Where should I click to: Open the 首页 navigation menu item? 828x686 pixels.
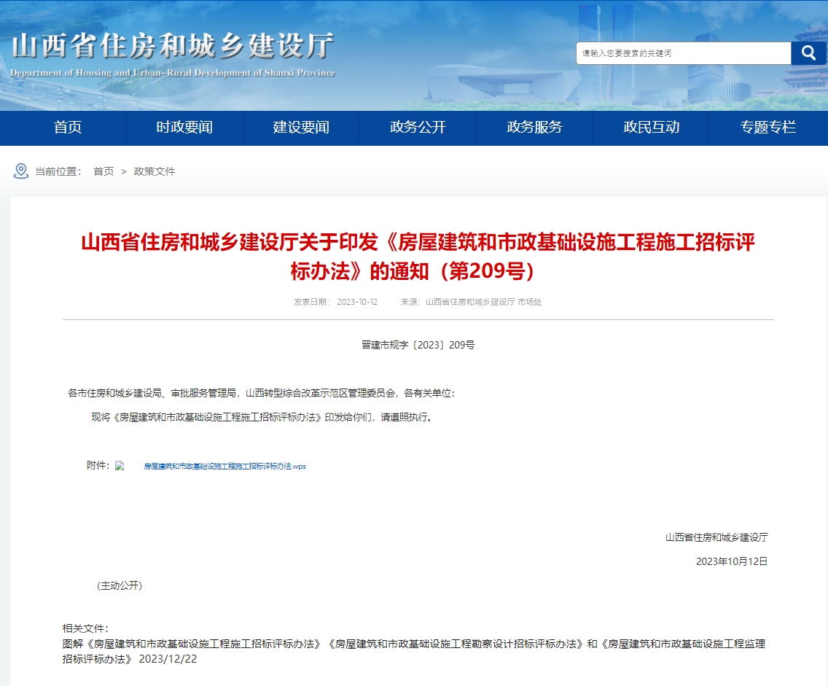pyautogui.click(x=68, y=128)
